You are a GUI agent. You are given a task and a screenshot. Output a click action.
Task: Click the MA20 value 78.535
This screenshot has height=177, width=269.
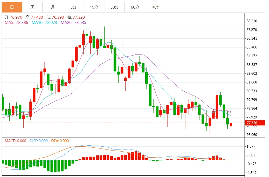(x=80, y=23)
